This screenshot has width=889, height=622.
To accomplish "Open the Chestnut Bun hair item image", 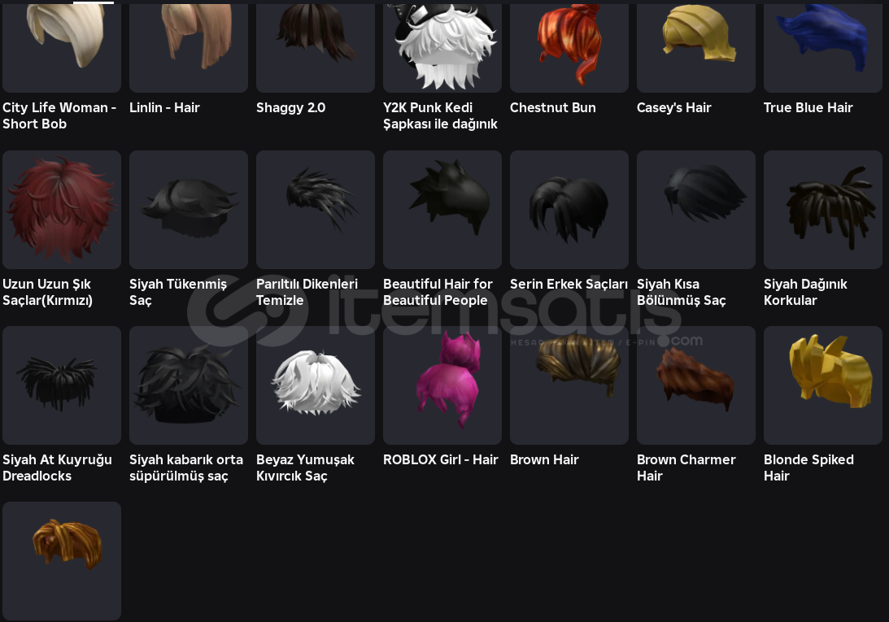I will 569,48.
